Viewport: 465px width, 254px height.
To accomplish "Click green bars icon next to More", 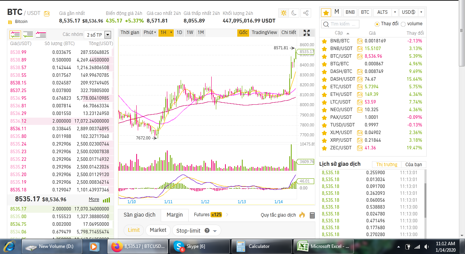I will tap(106, 200).
